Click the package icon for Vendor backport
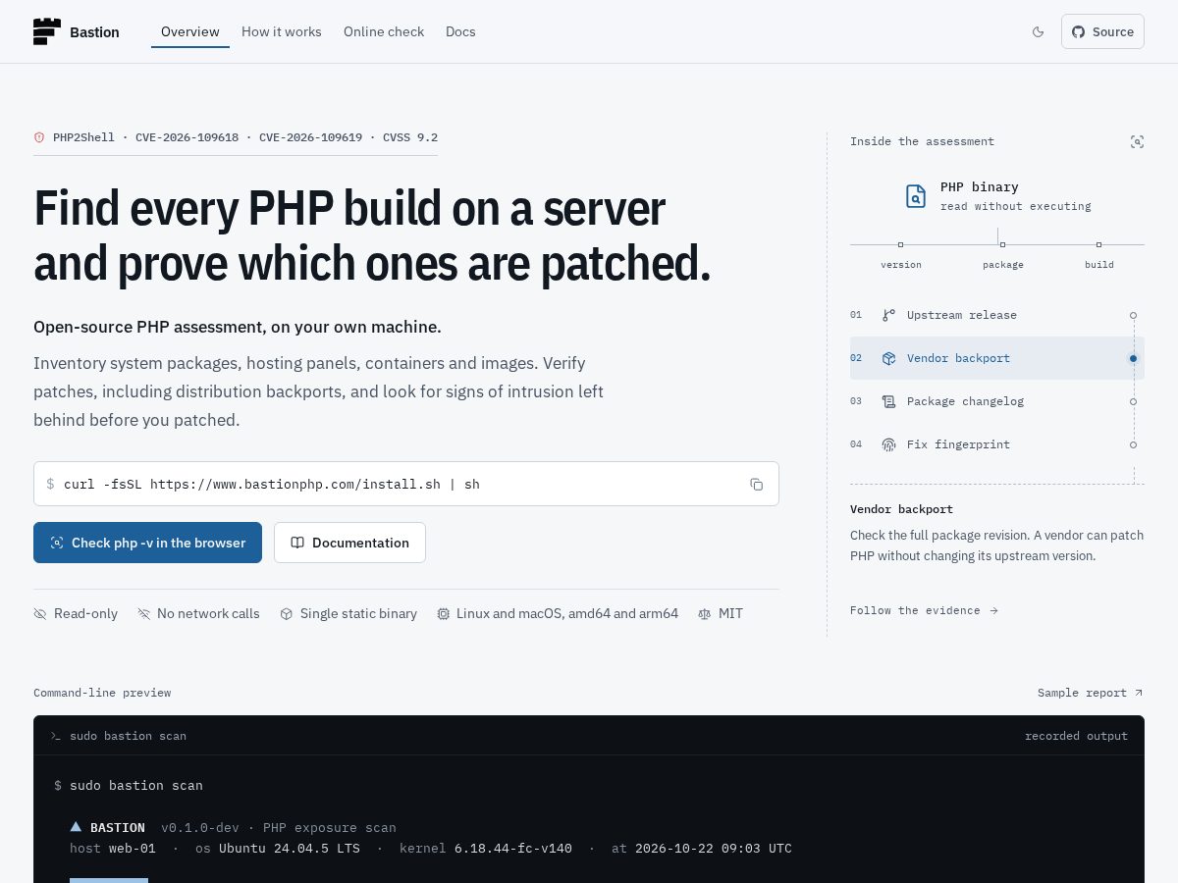The width and height of the screenshot is (1178, 883). pyautogui.click(x=888, y=358)
